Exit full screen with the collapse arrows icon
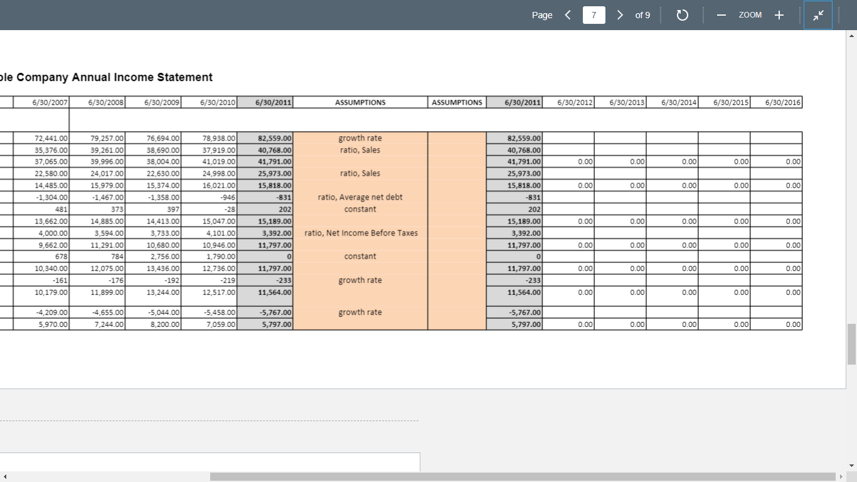 [818, 15]
